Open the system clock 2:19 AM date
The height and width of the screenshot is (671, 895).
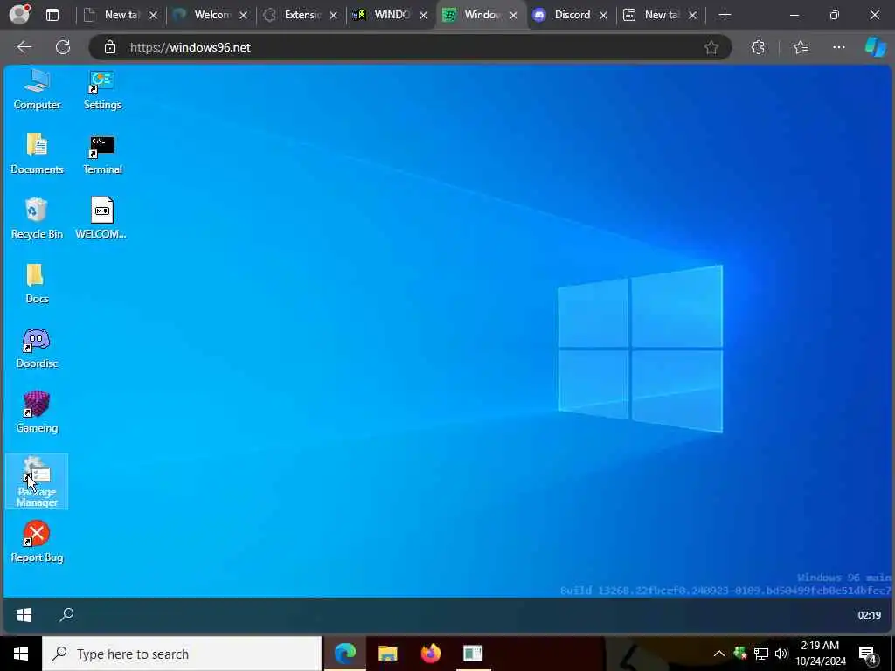point(820,654)
